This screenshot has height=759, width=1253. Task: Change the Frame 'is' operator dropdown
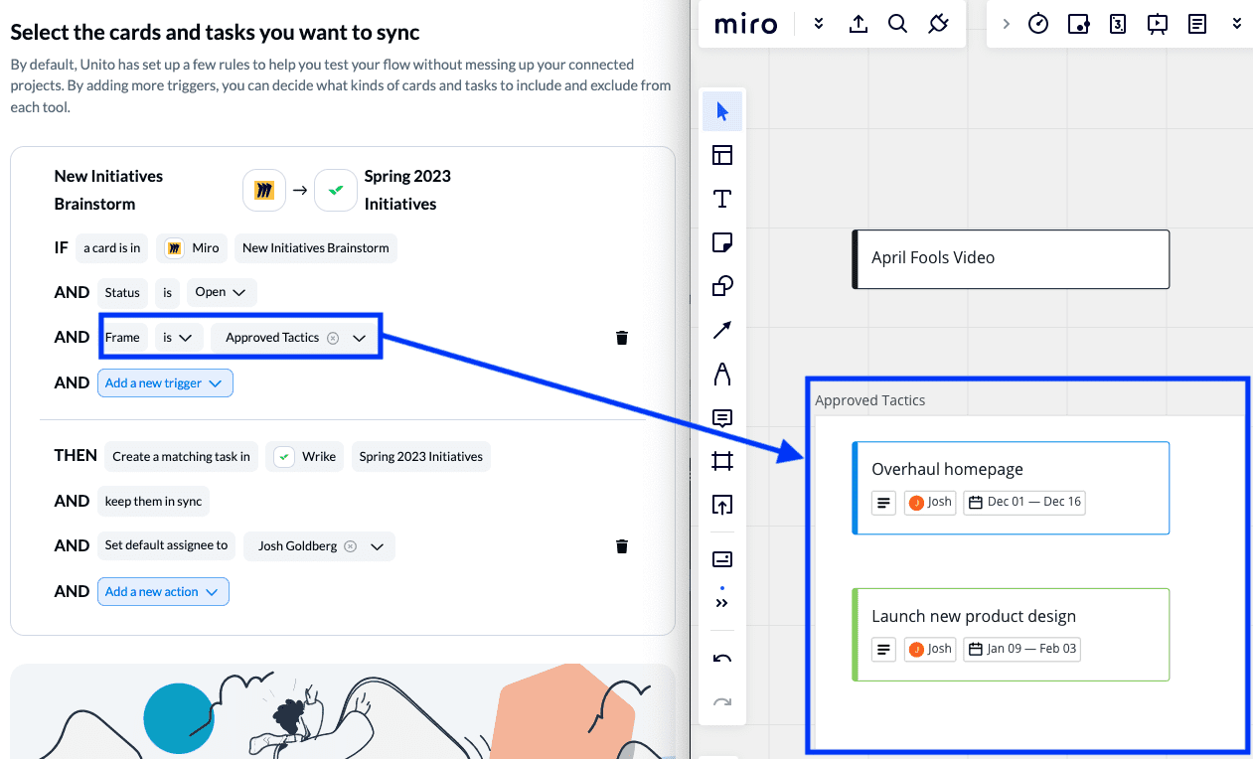click(179, 338)
